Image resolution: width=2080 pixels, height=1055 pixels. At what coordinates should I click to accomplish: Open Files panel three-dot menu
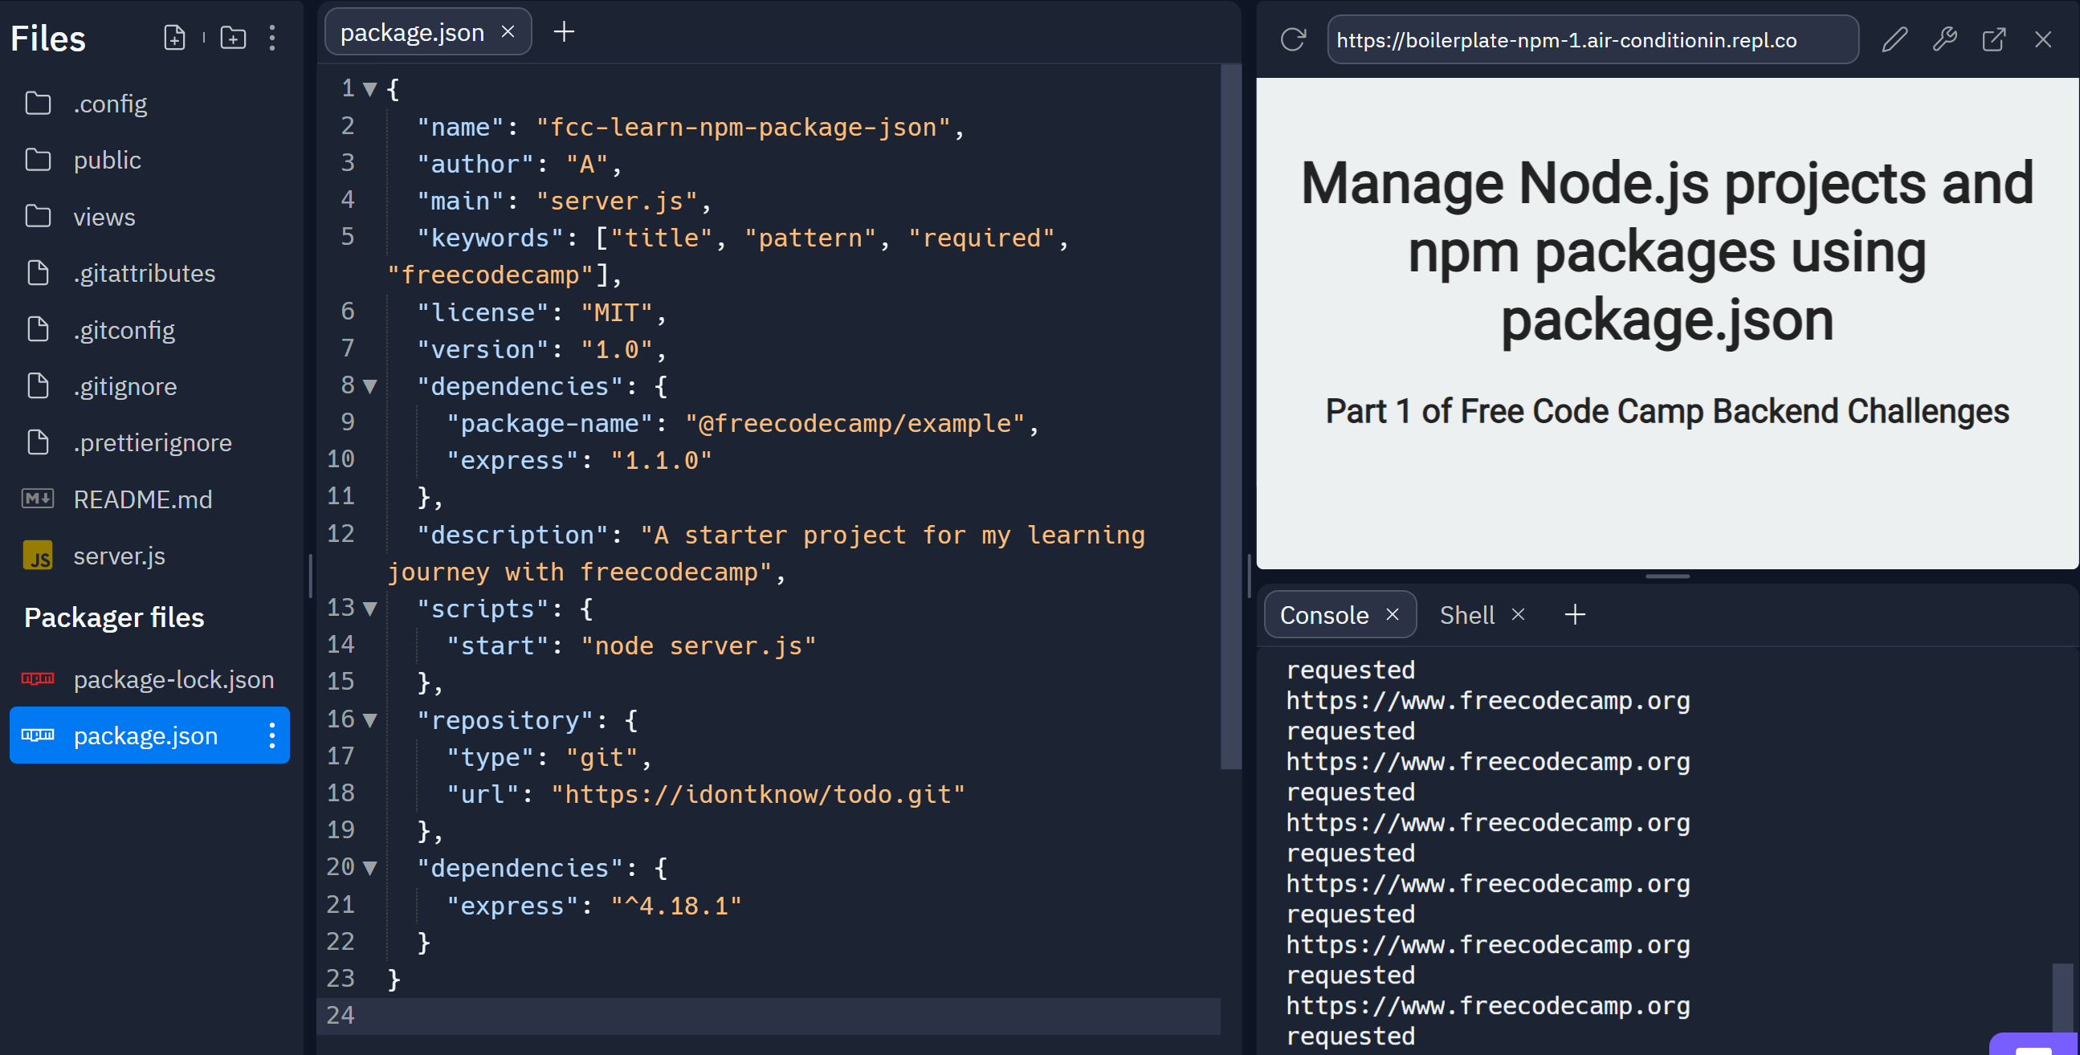tap(272, 38)
